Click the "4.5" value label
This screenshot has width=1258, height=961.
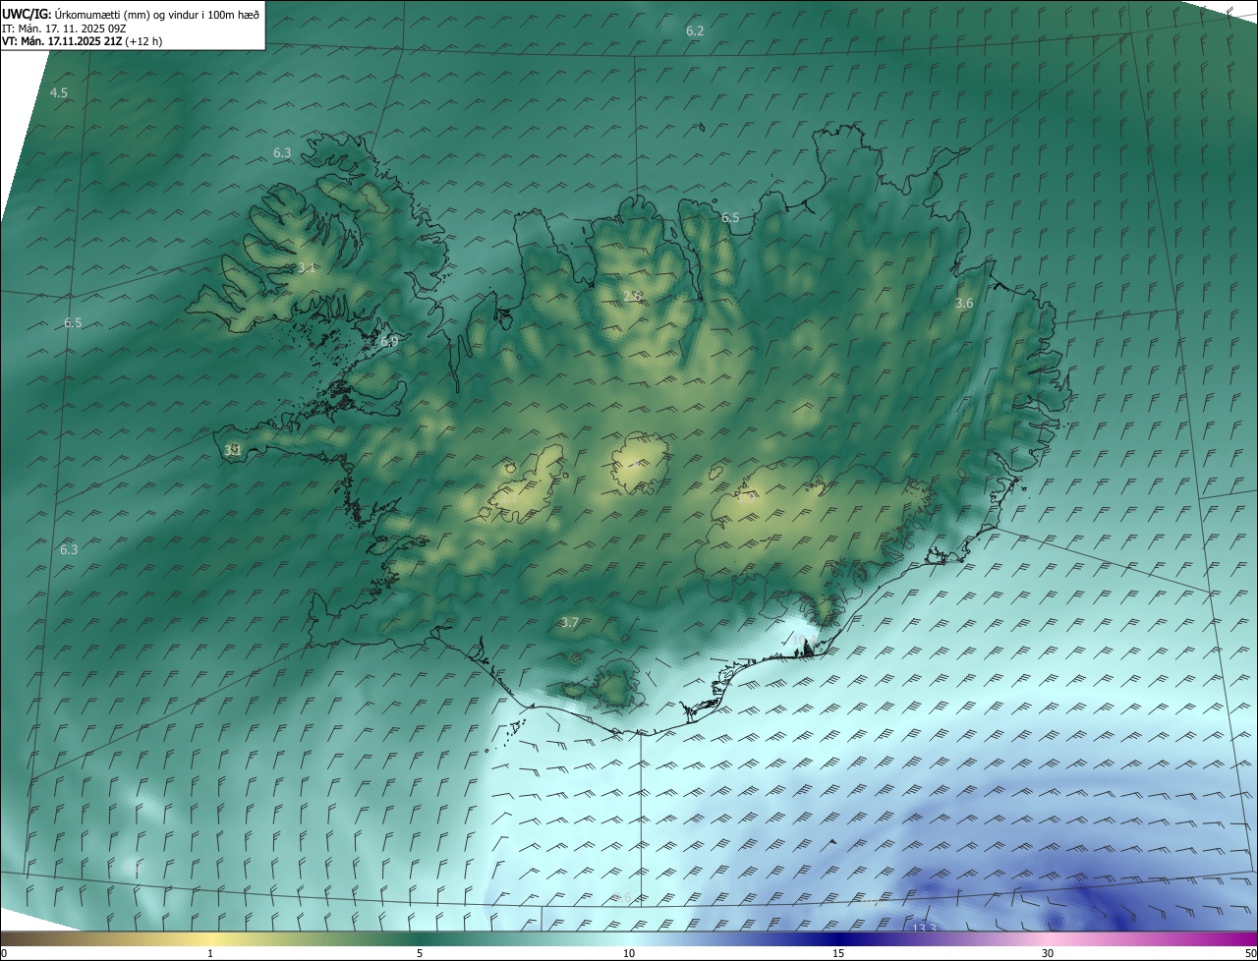click(x=59, y=93)
